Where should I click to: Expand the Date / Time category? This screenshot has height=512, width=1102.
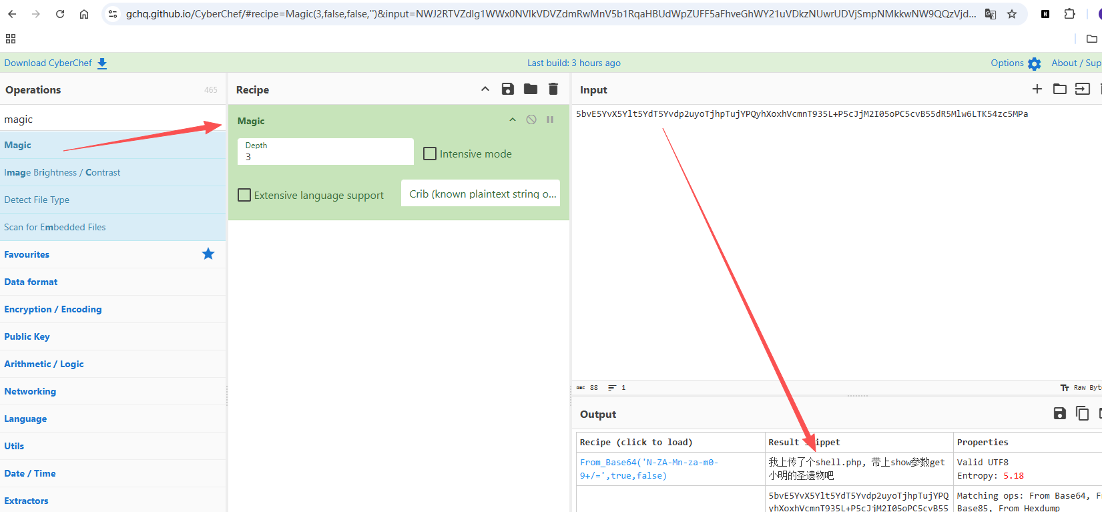113,473
